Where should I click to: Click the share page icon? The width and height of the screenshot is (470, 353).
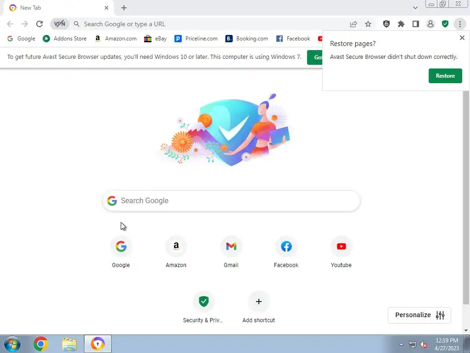coord(353,24)
